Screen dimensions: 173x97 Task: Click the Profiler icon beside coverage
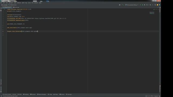(147, 5)
